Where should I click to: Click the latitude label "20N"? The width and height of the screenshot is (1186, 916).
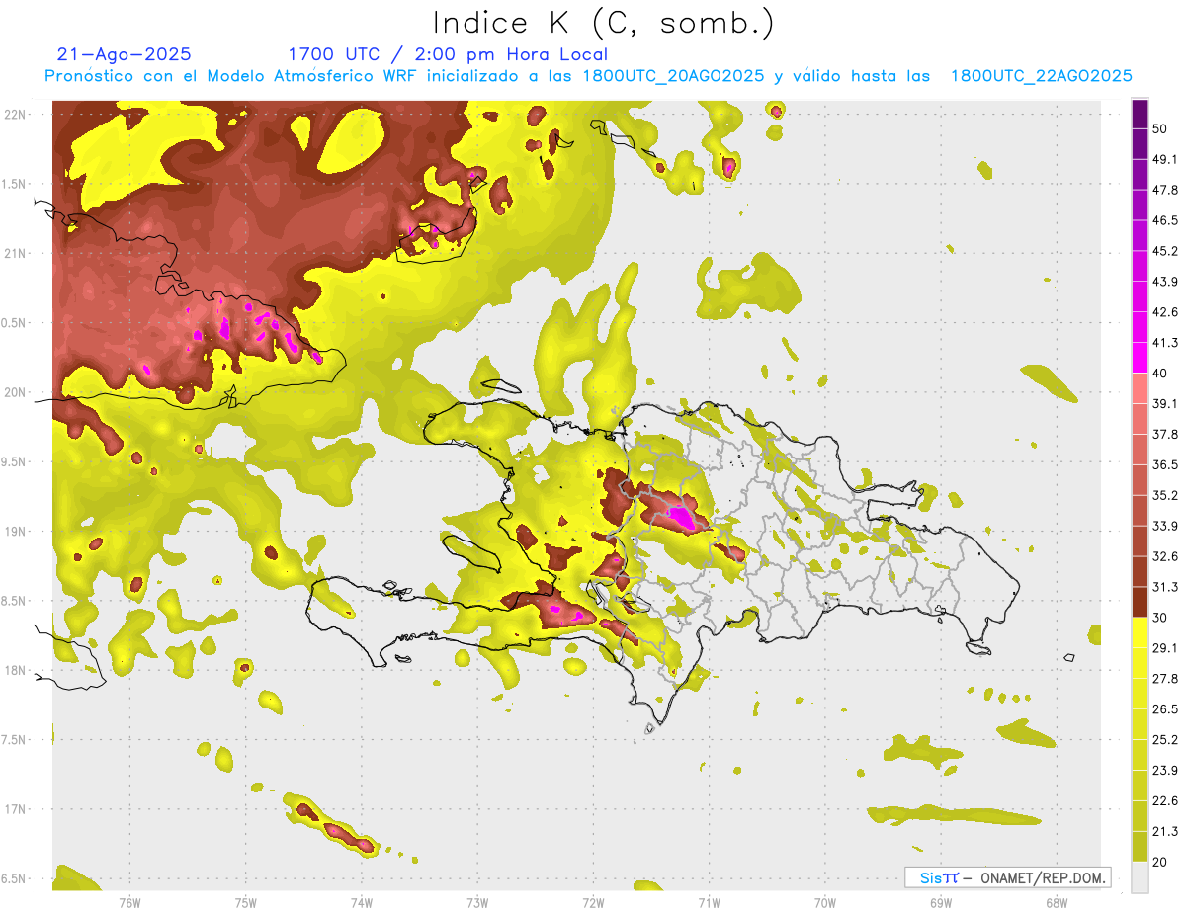click(x=16, y=392)
